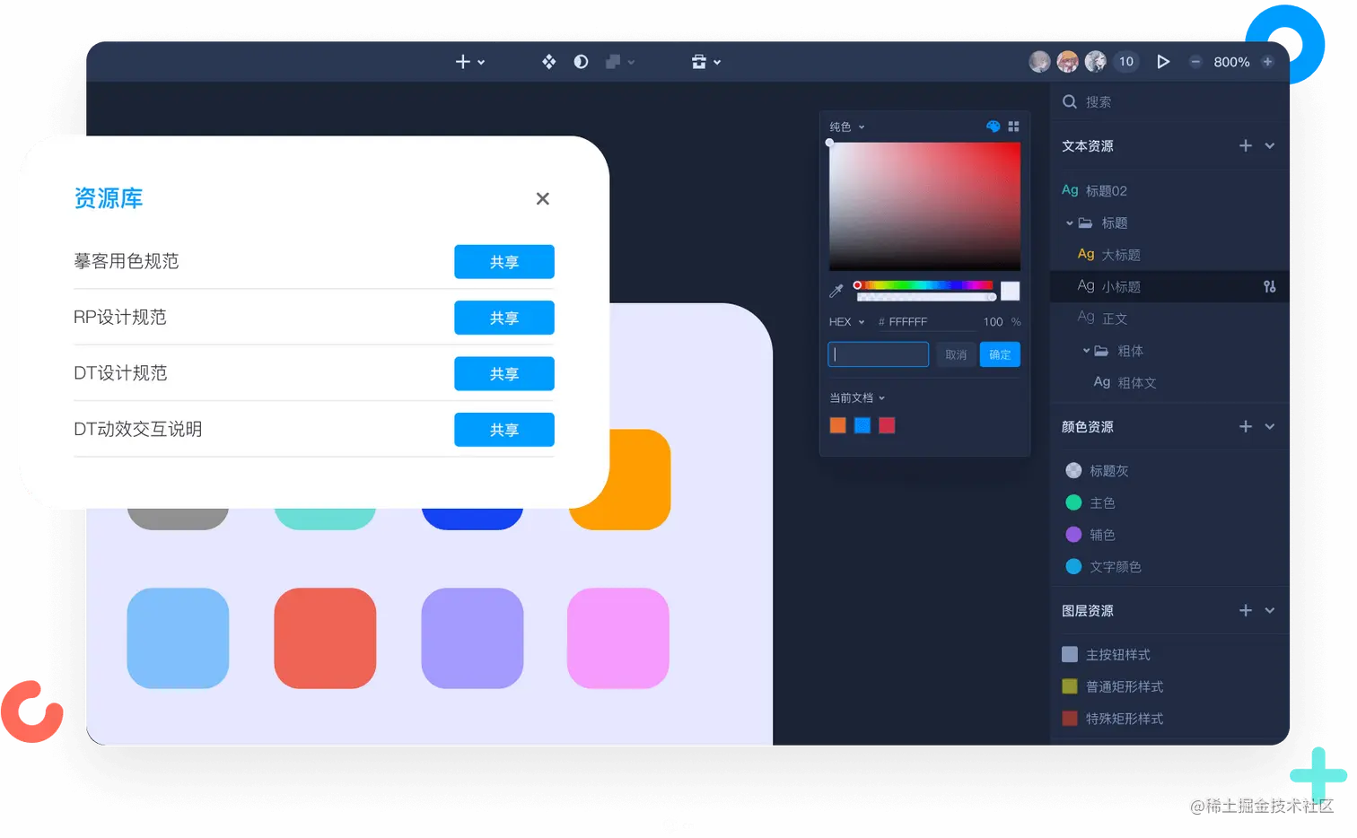Open the 当前文档 swatches dropdown
The width and height of the screenshot is (1357, 838).
857,397
